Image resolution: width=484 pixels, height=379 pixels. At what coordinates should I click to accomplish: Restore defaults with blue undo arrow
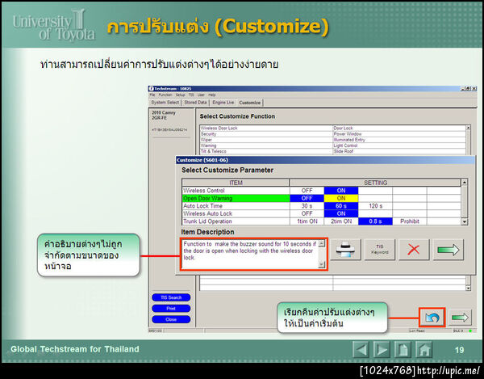click(432, 317)
